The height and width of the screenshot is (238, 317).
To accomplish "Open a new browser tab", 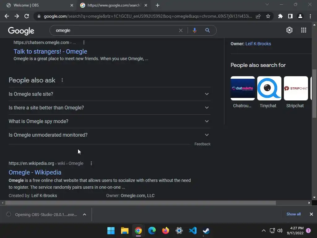I will [158, 5].
